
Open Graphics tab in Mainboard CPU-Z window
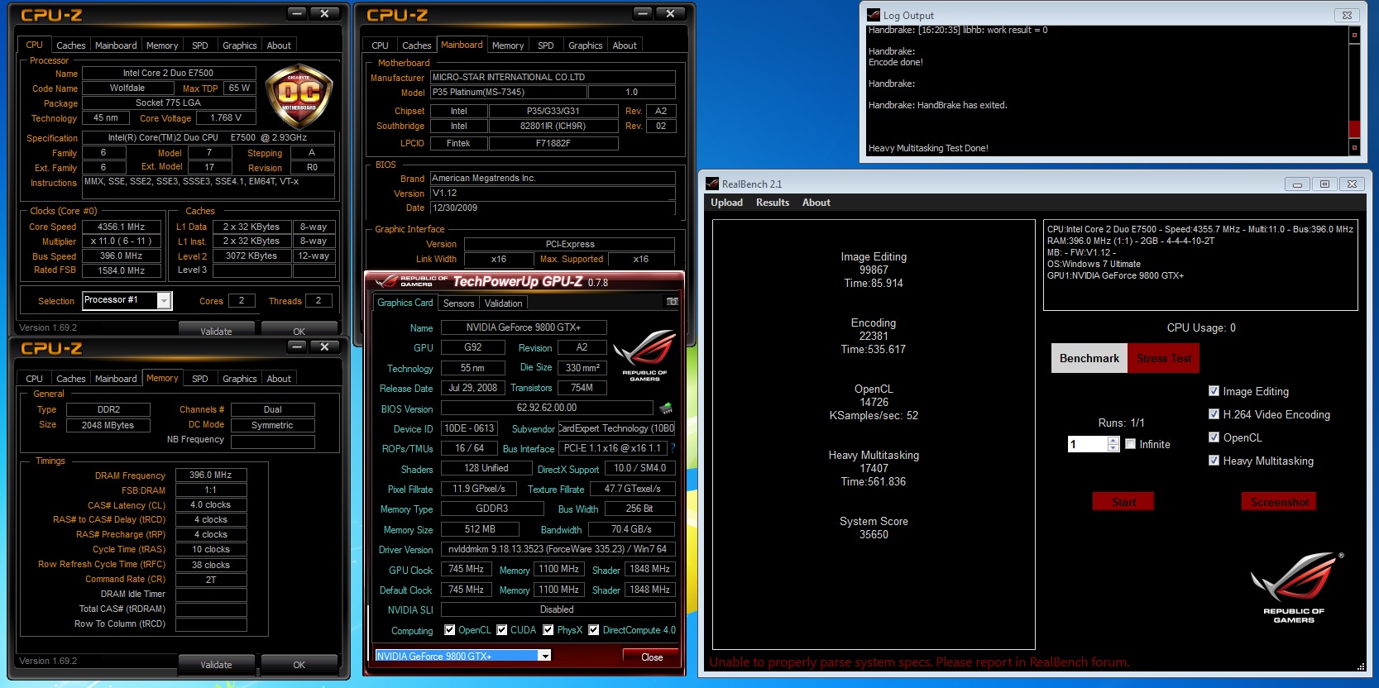[586, 45]
